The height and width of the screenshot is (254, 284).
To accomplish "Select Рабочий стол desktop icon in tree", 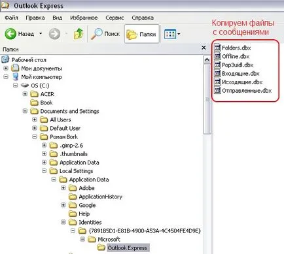I will pos(5,59).
